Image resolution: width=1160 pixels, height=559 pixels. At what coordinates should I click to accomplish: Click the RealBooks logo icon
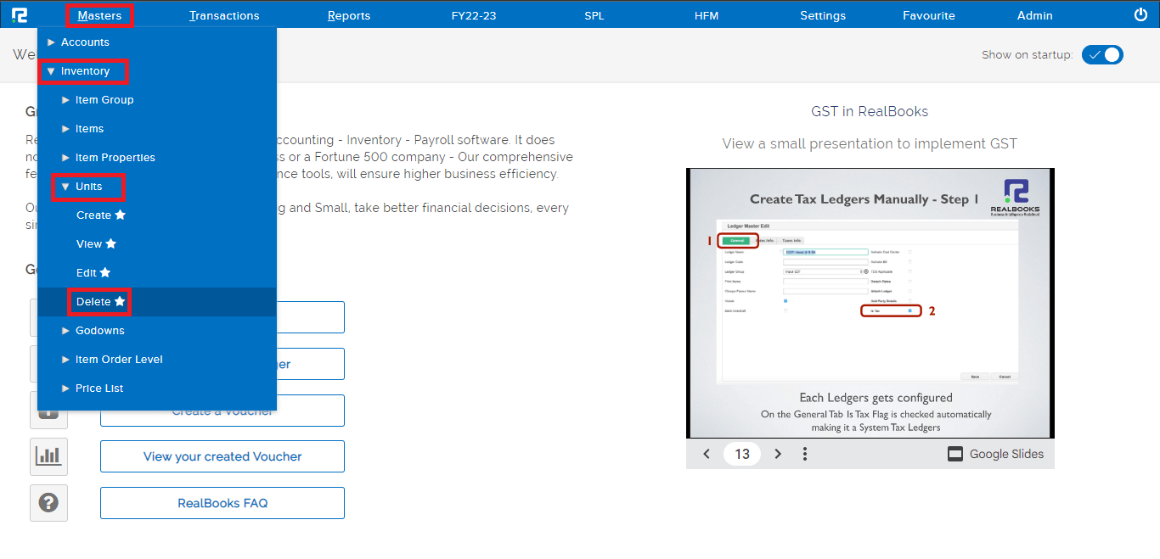pyautogui.click(x=20, y=15)
